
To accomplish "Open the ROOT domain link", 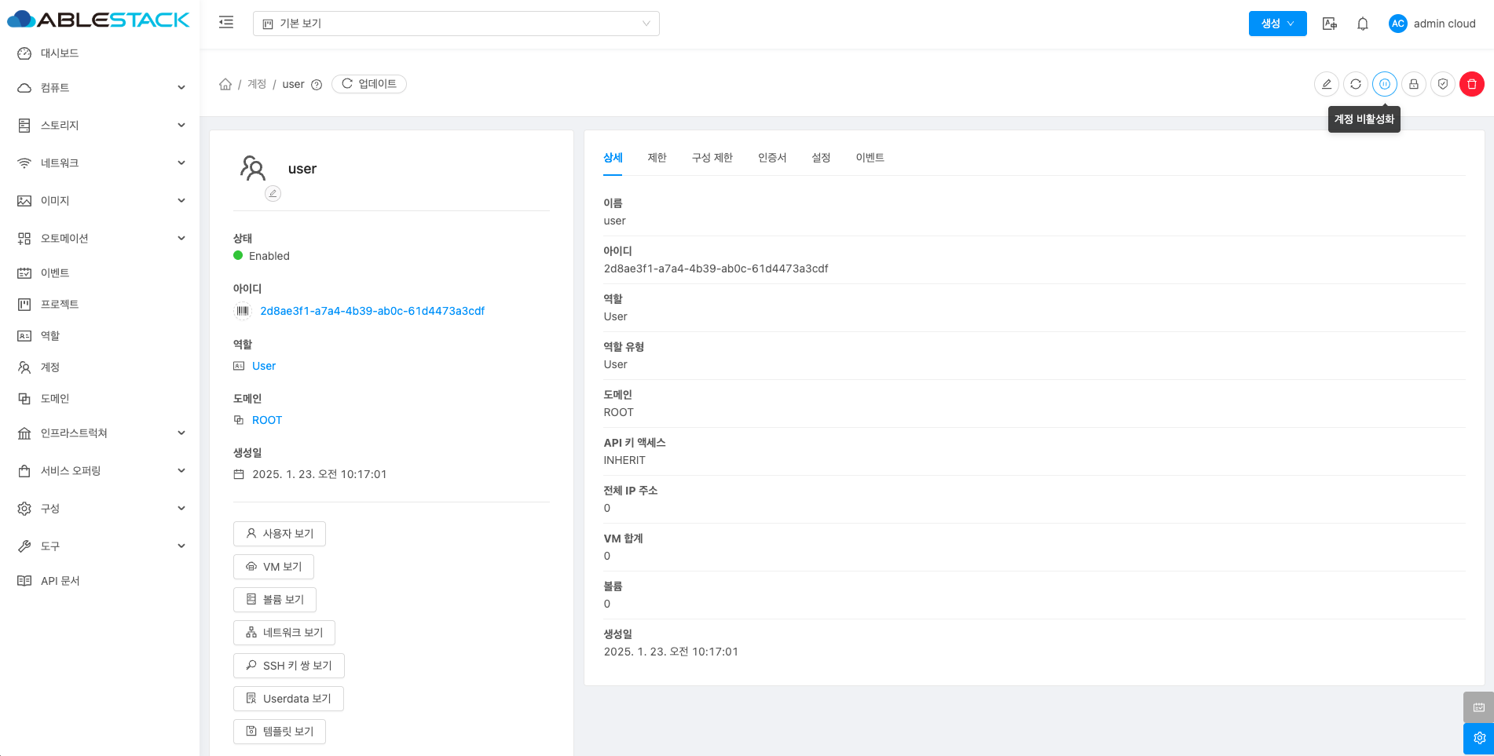I will click(x=267, y=420).
